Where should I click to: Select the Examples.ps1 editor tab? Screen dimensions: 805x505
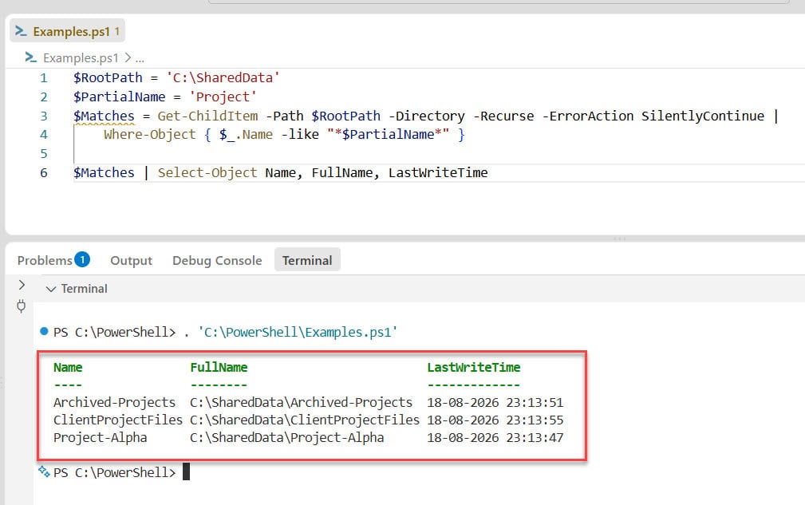click(67, 31)
